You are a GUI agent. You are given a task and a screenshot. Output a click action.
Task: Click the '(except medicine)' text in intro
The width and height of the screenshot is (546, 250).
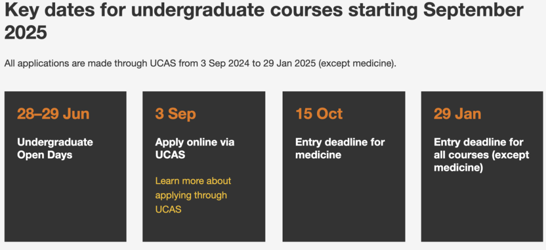point(357,64)
